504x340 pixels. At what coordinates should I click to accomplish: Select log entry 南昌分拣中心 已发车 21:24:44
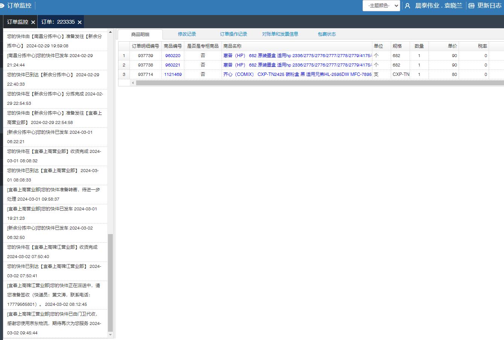(55, 60)
